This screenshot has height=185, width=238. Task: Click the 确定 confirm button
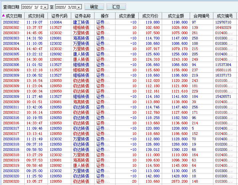tap(94, 7)
